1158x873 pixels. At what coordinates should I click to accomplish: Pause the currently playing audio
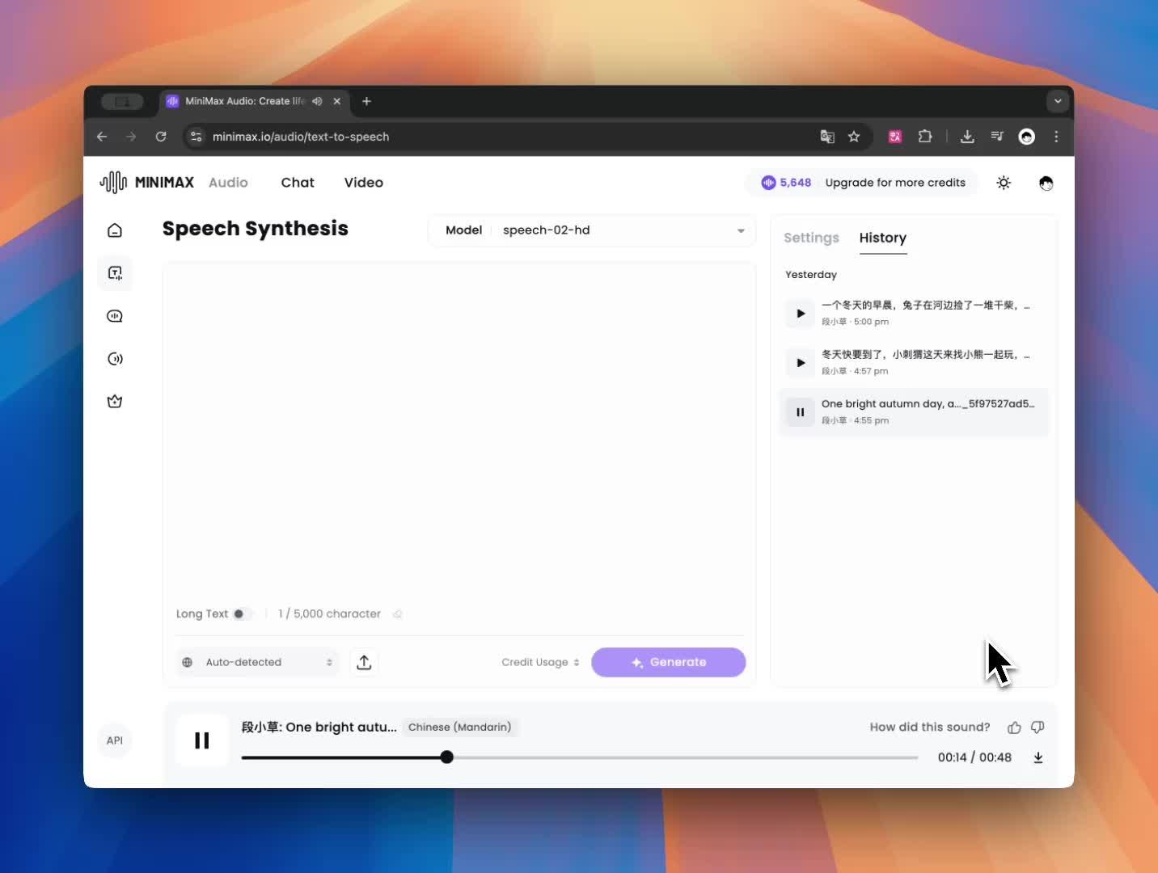[x=201, y=740]
